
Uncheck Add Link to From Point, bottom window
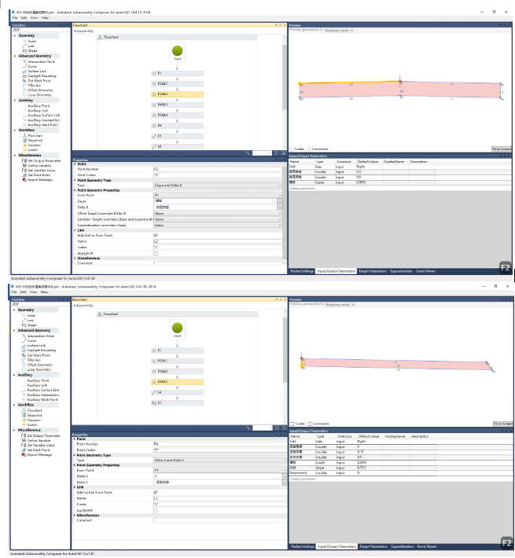pos(156,492)
